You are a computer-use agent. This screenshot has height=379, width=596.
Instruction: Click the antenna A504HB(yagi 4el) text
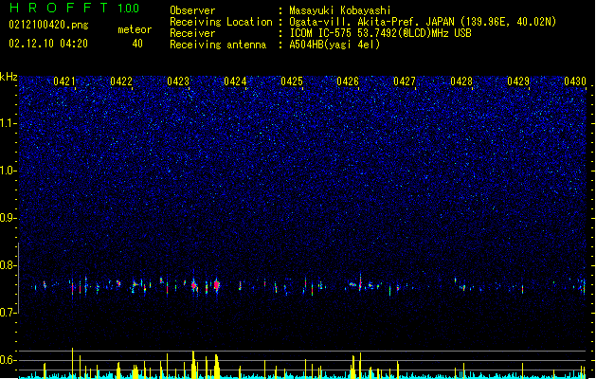pyautogui.click(x=334, y=45)
